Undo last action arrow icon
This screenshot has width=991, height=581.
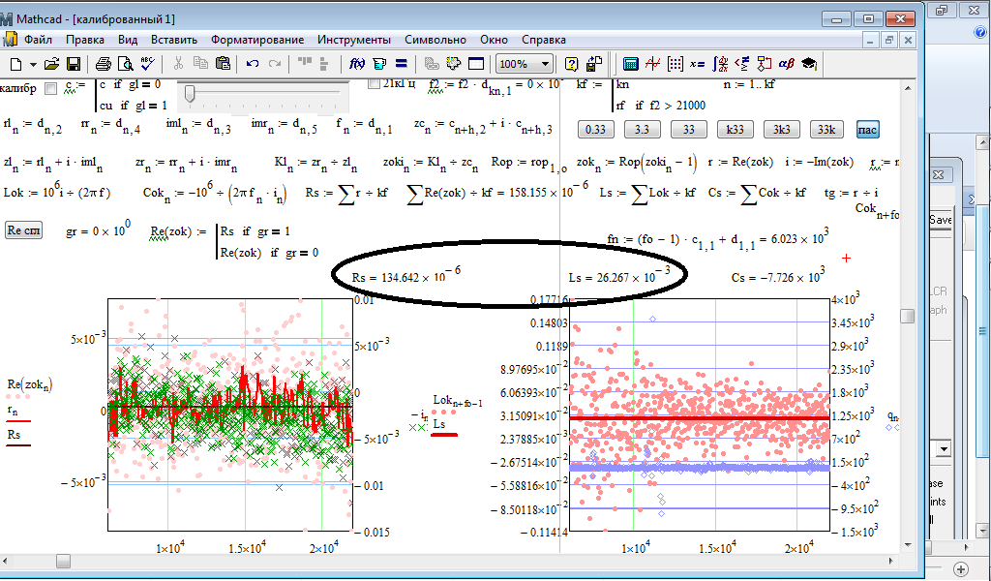coord(253,64)
